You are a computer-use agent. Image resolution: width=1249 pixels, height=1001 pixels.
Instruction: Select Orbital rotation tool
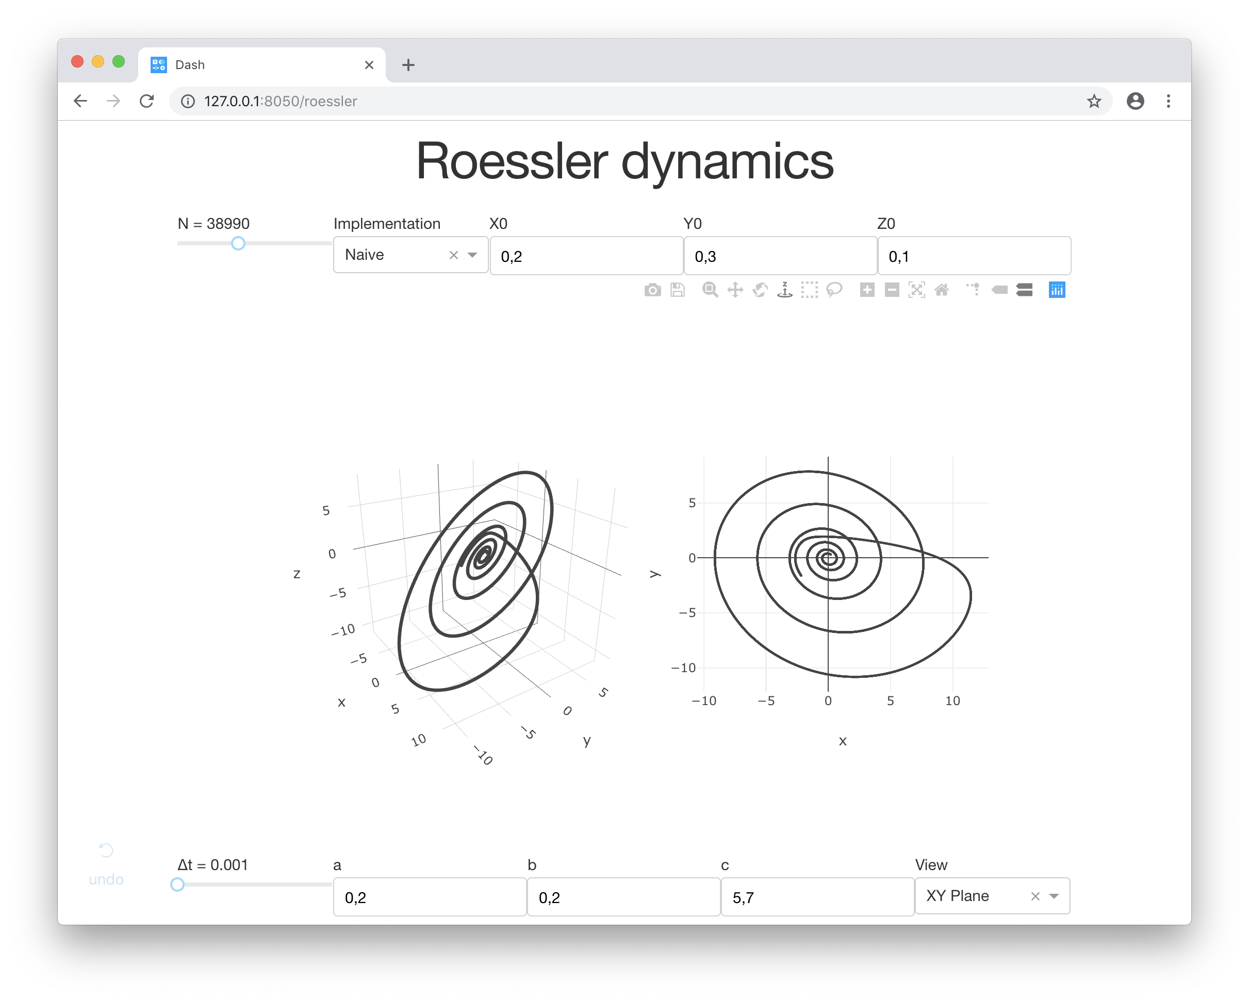coord(760,290)
